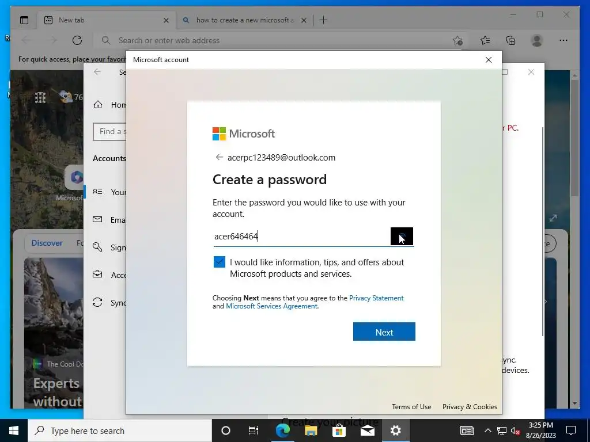Click the Edge forward arrow
This screenshot has width=590, height=442.
(x=51, y=40)
